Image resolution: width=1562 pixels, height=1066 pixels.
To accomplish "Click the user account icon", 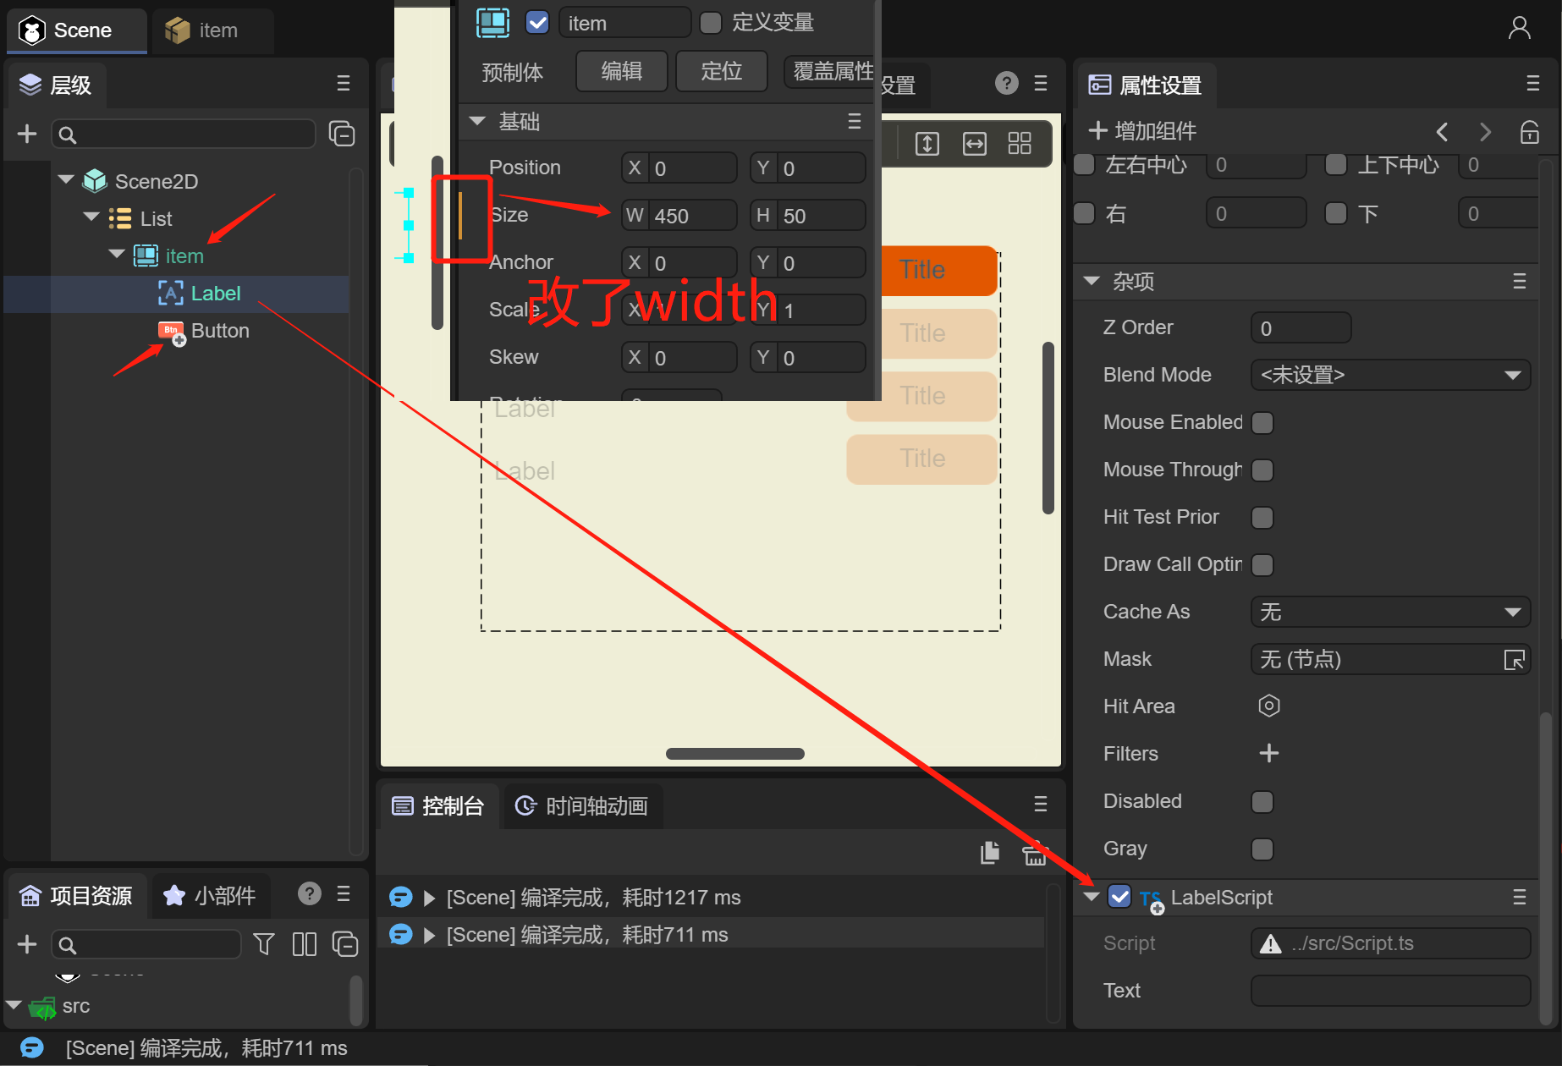I will (1519, 29).
